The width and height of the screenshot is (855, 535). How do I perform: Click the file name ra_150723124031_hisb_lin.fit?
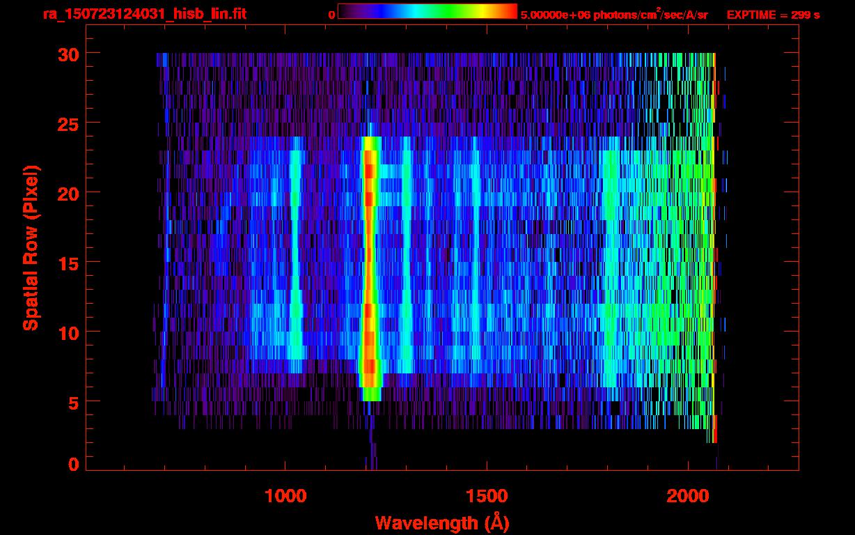pyautogui.click(x=144, y=14)
